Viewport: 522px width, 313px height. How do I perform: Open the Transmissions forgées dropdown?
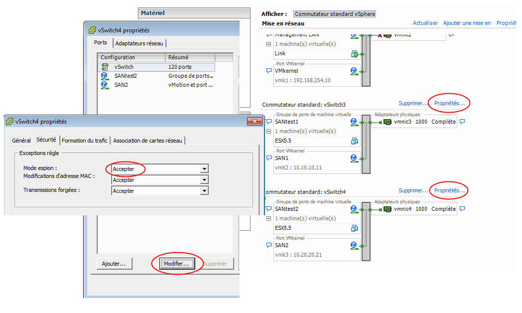[x=204, y=191]
